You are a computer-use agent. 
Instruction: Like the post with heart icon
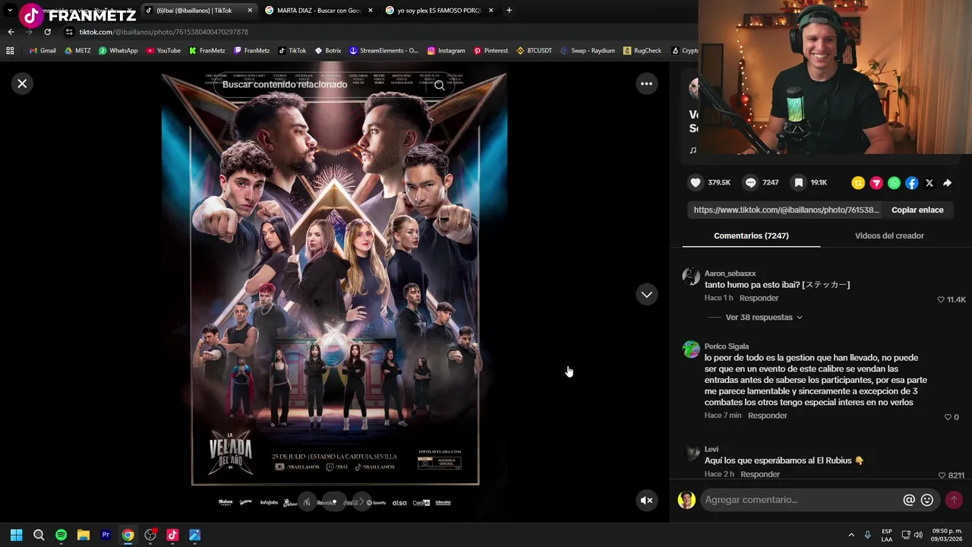pos(696,182)
